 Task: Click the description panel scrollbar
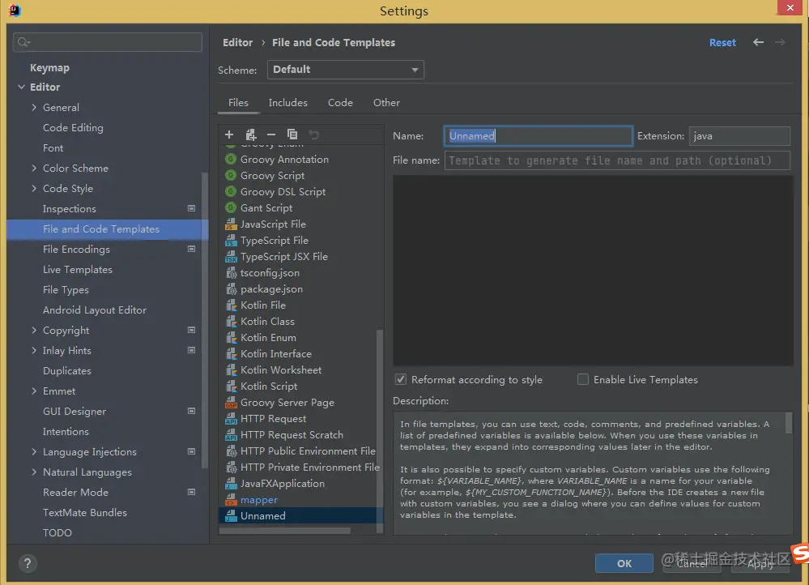pyautogui.click(x=789, y=423)
